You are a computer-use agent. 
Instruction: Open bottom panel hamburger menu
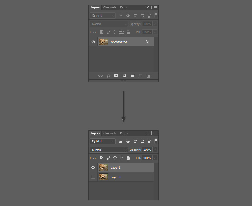[x=155, y=133]
